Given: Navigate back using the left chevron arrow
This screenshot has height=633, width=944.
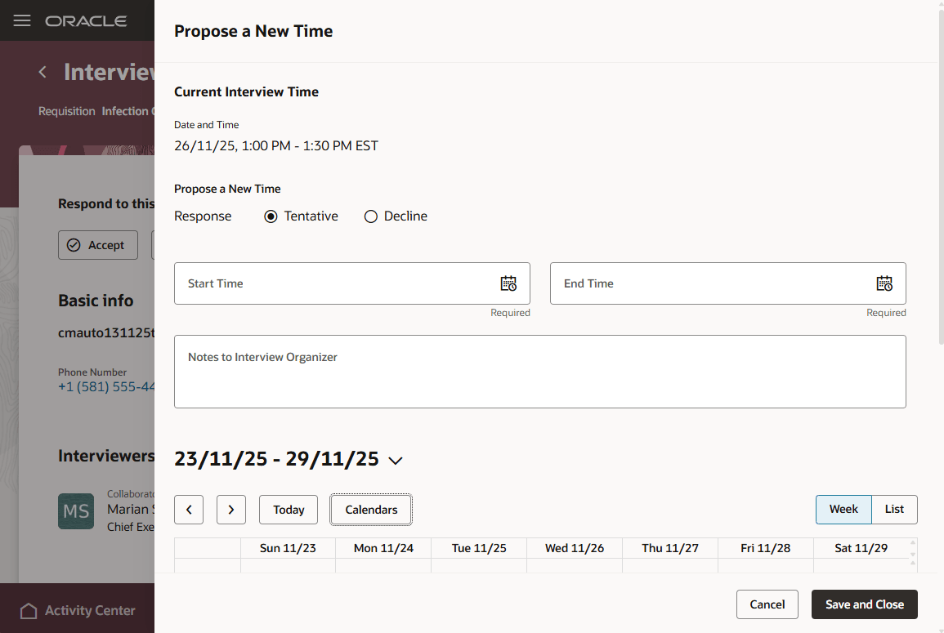Looking at the screenshot, I should (x=42, y=72).
